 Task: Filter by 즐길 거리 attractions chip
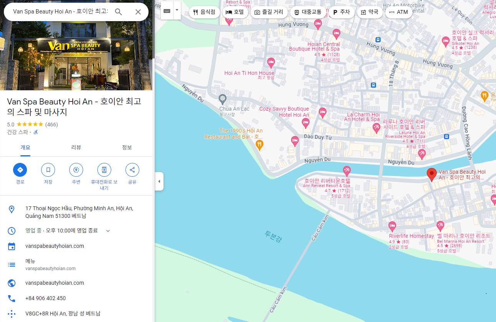click(269, 12)
